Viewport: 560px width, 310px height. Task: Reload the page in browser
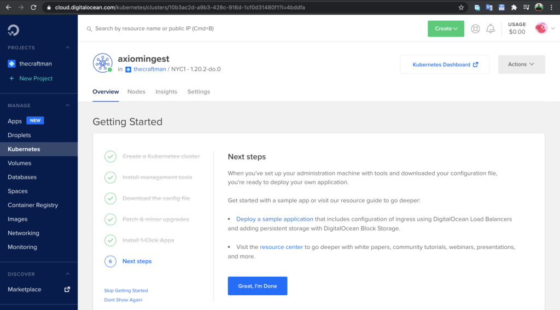pos(33,8)
